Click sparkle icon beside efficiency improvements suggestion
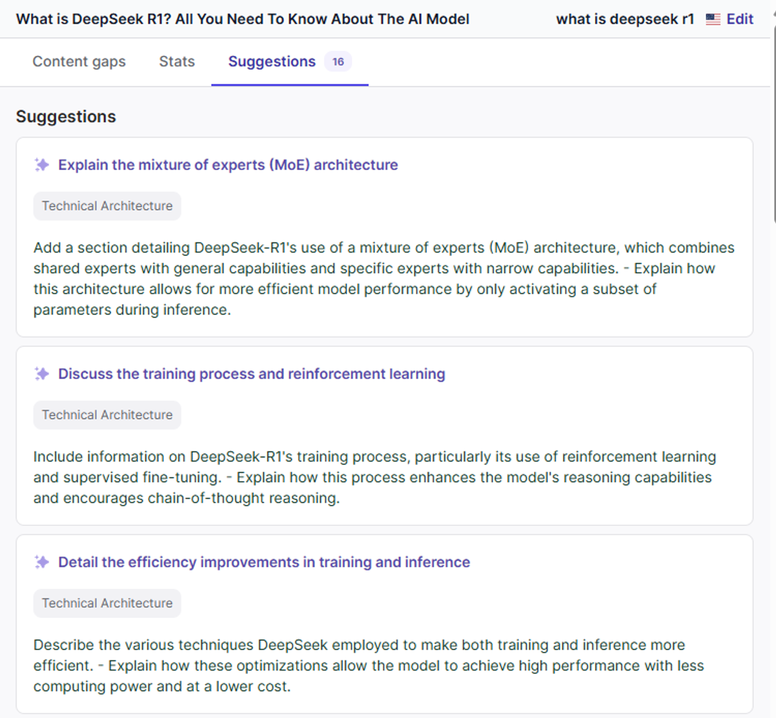The image size is (776, 718). coord(42,562)
